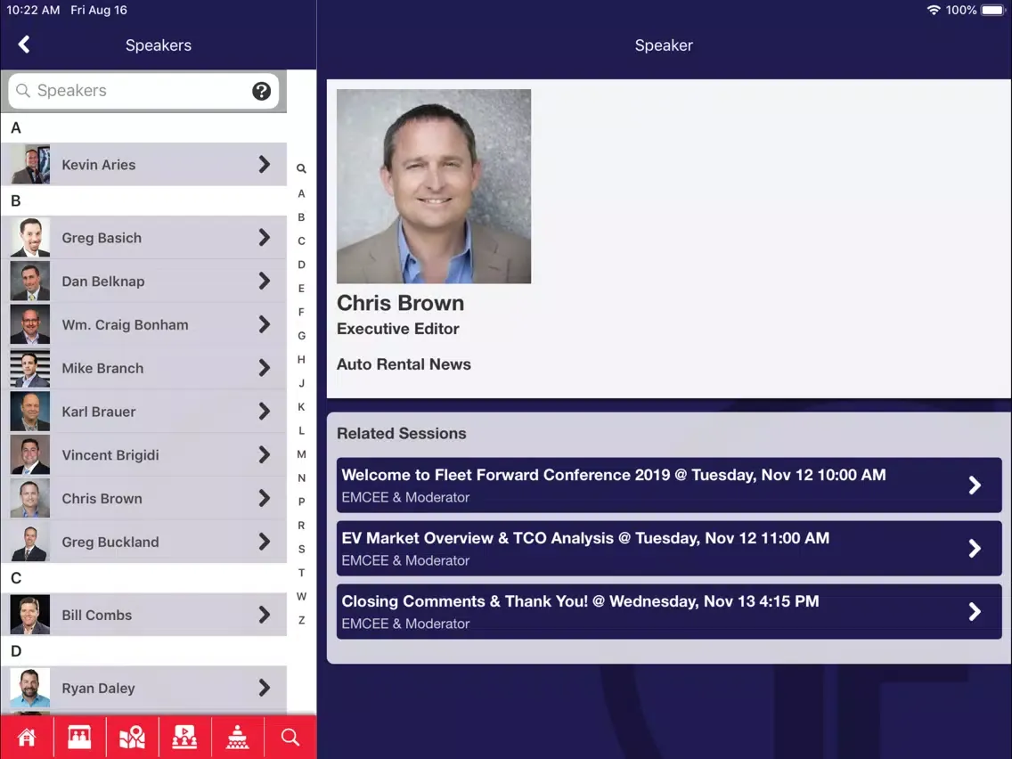Jump to letter C in index
Image resolution: width=1012 pixels, height=759 pixels.
[301, 241]
